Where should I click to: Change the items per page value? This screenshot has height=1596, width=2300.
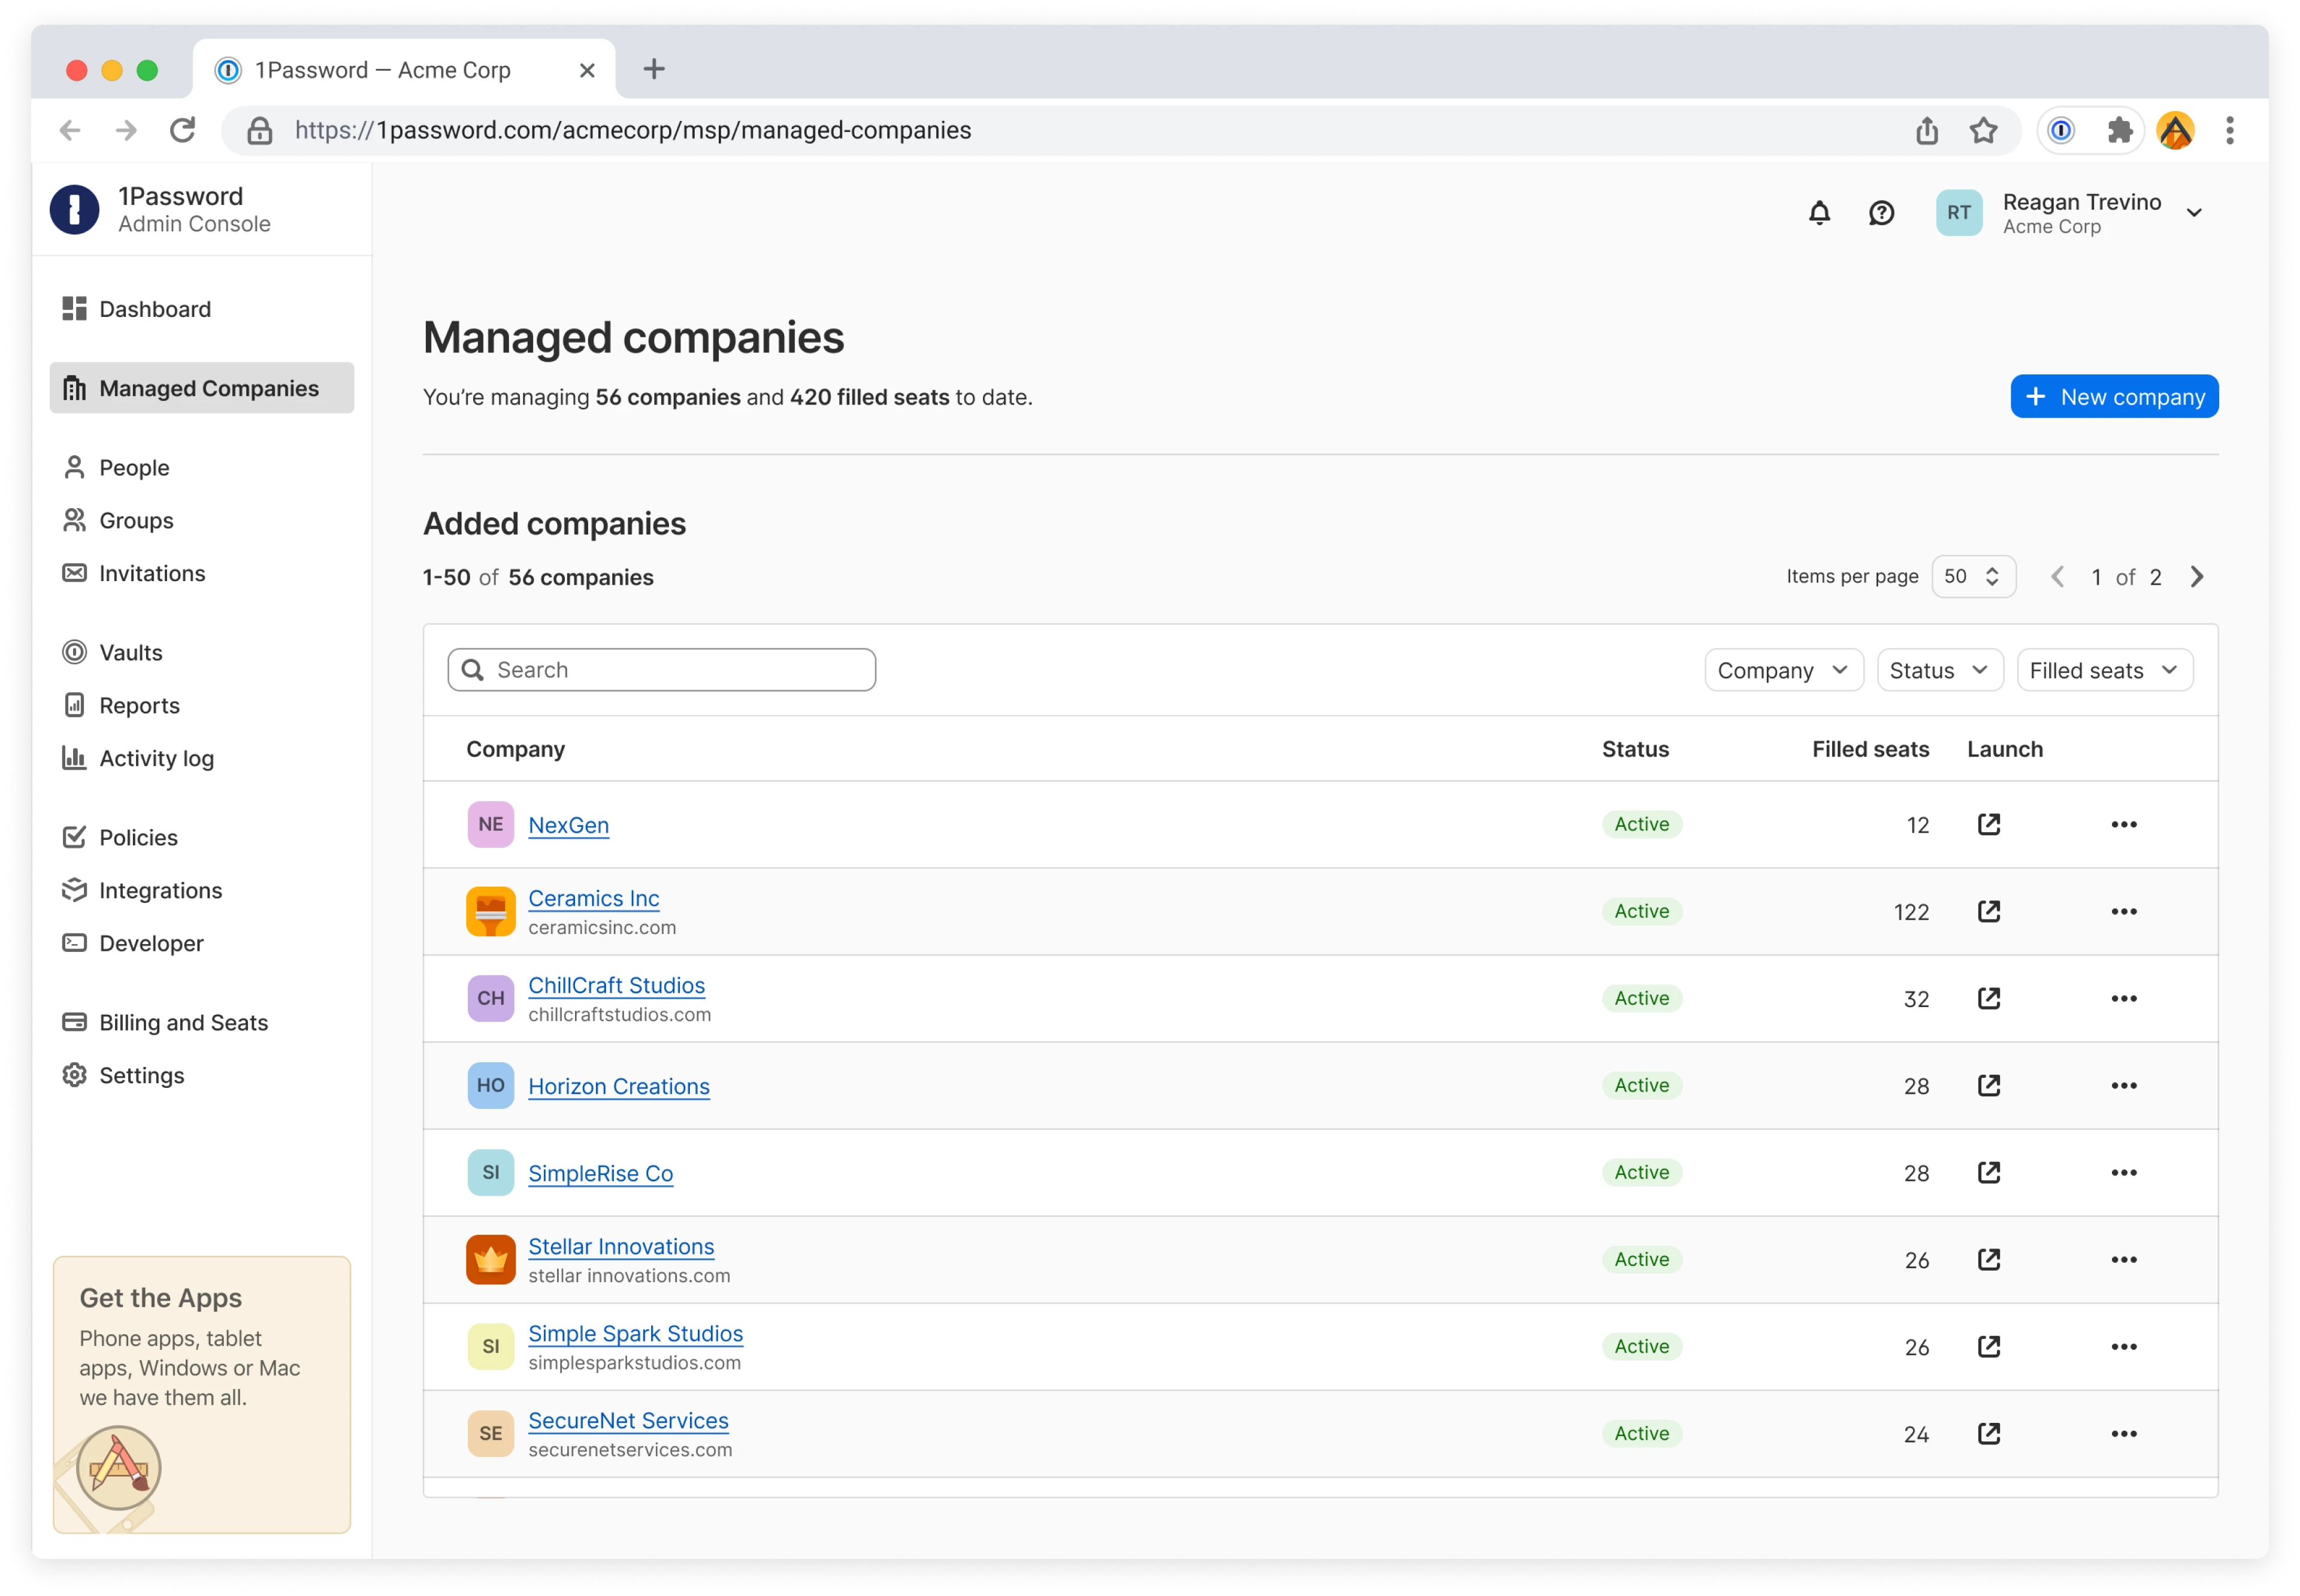point(1973,576)
